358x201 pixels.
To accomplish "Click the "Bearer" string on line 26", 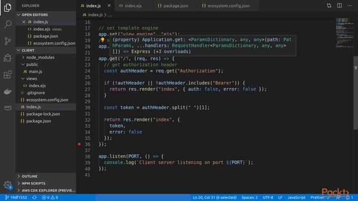I will click(224, 83).
